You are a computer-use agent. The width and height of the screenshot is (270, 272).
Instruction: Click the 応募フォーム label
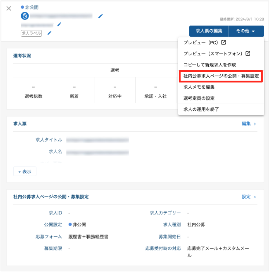[49, 236]
